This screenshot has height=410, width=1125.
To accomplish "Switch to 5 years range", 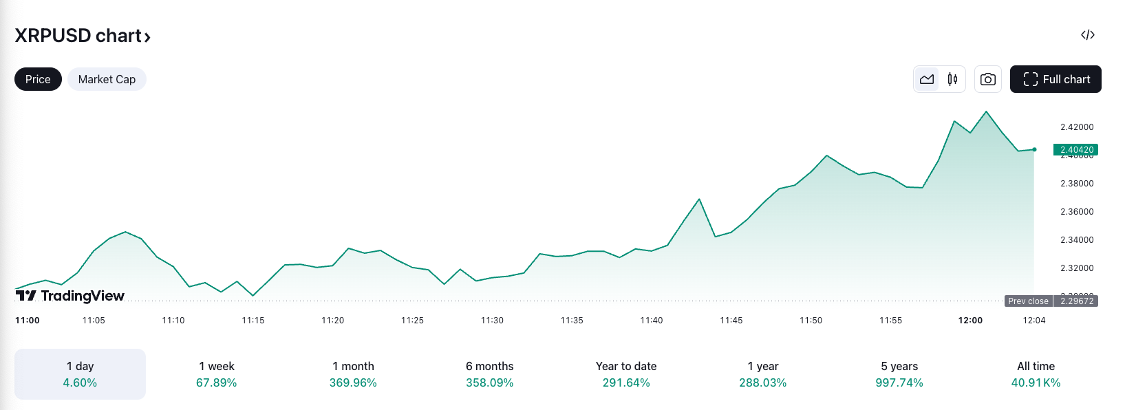I will 899,374.
